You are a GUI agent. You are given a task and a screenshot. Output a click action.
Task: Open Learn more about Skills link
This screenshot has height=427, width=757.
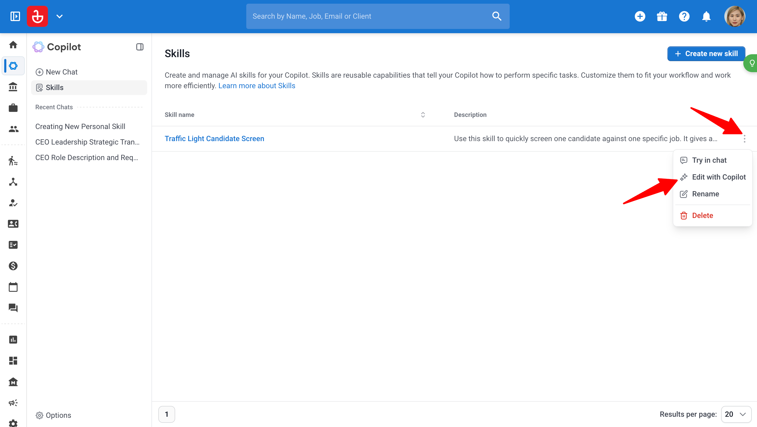click(257, 86)
